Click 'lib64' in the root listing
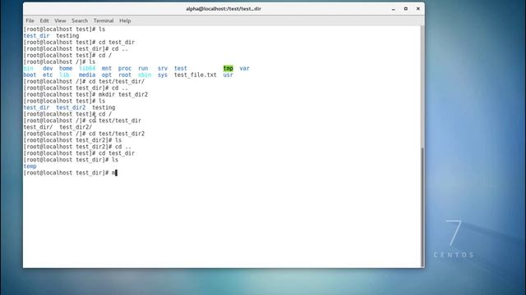Viewport: 526px width, 295px height. pos(87,68)
